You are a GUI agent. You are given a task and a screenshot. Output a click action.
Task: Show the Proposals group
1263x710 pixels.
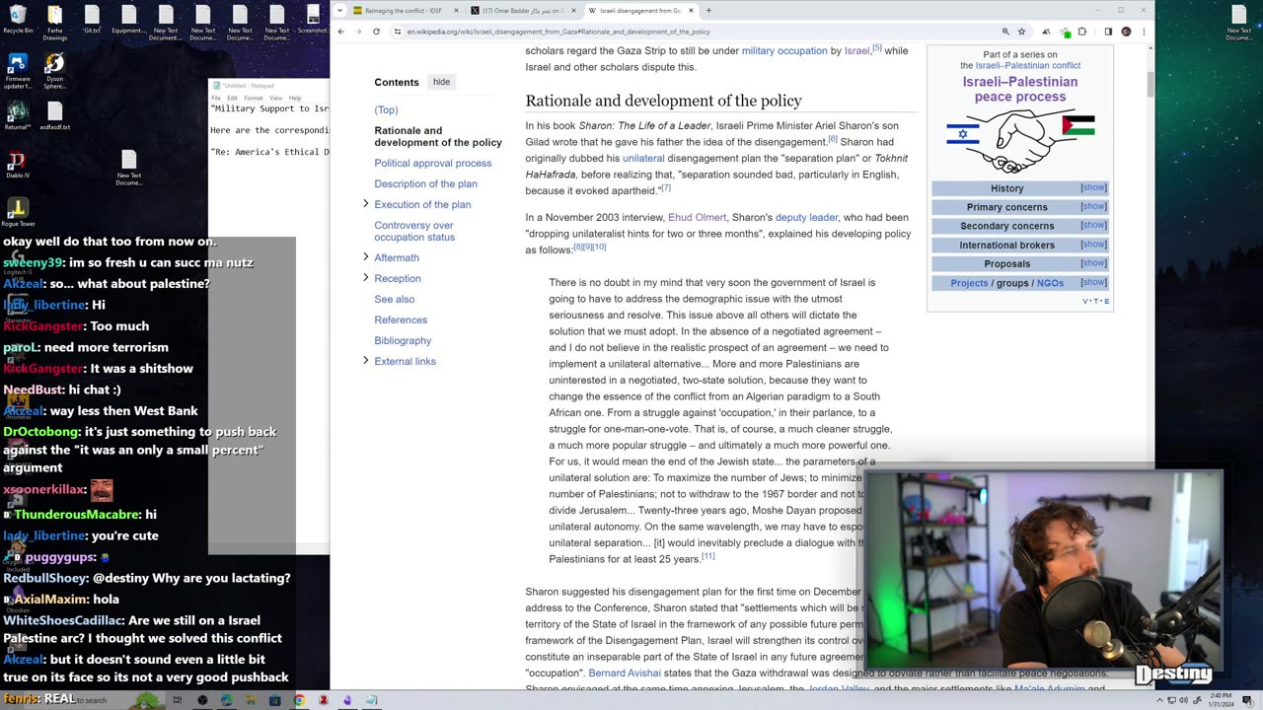coord(1093,262)
